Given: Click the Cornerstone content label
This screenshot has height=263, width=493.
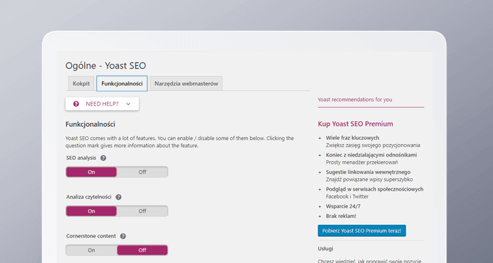Looking at the screenshot, I should click(x=91, y=236).
